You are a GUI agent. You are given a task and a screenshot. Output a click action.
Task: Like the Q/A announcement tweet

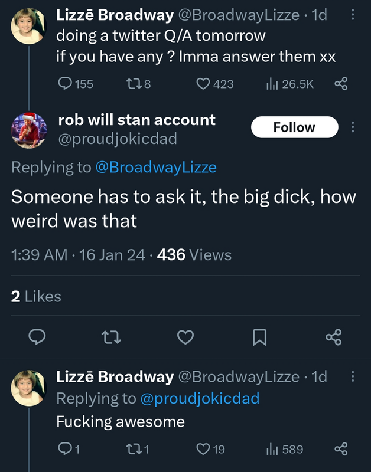[x=203, y=84]
